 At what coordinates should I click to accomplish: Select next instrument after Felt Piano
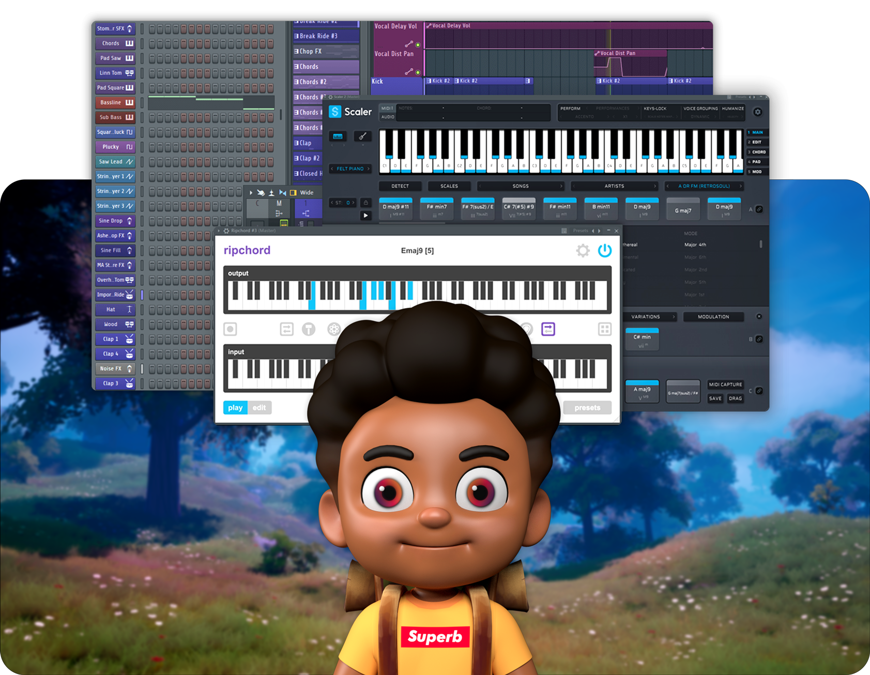click(369, 169)
